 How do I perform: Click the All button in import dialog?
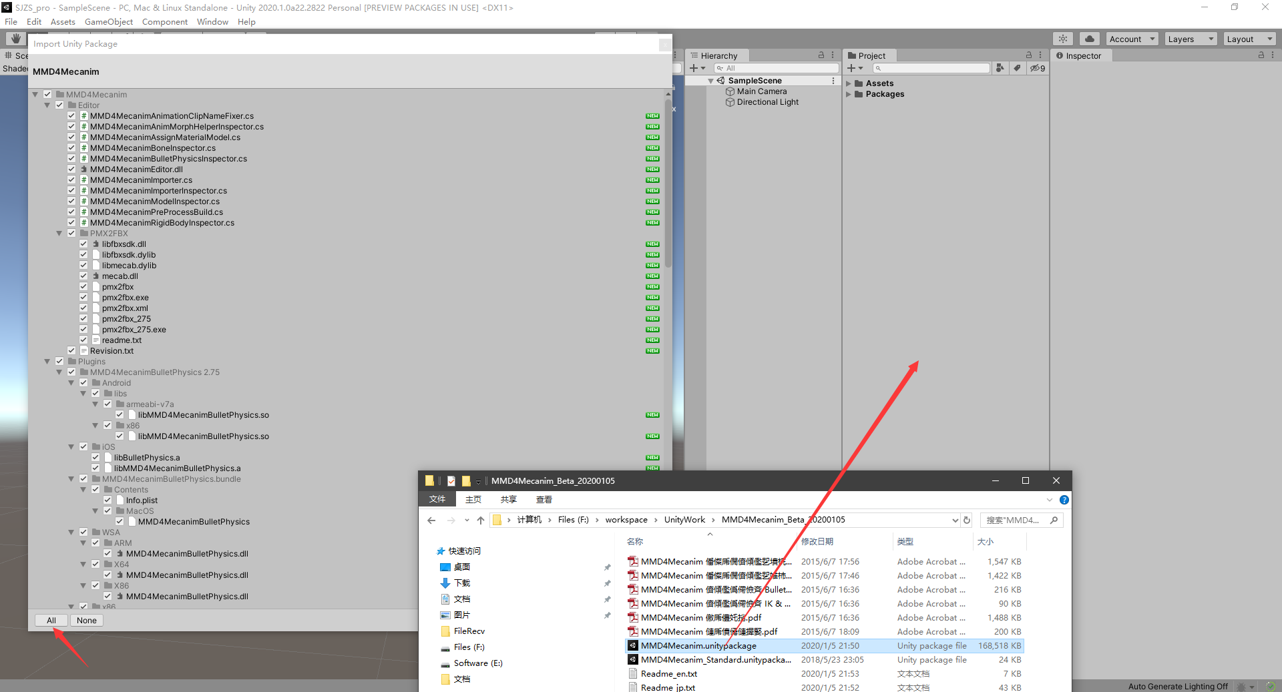point(51,621)
